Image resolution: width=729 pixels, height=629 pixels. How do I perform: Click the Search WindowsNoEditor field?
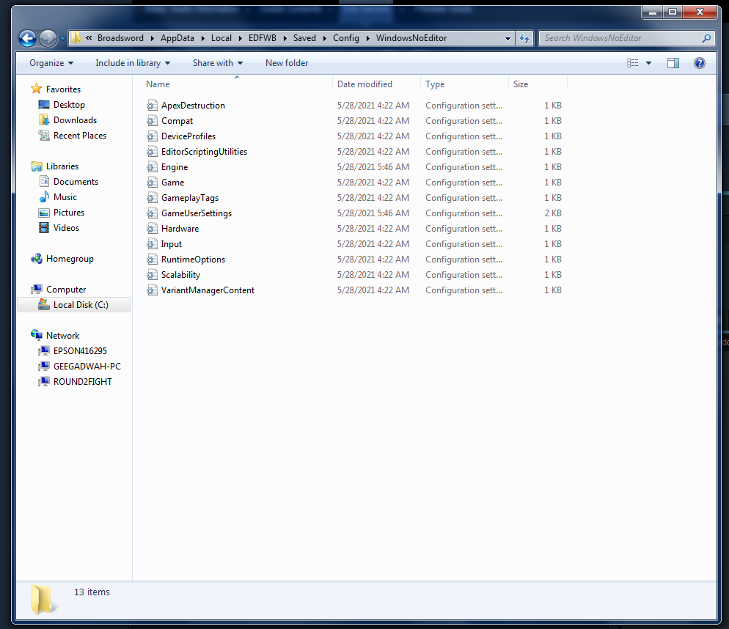620,38
